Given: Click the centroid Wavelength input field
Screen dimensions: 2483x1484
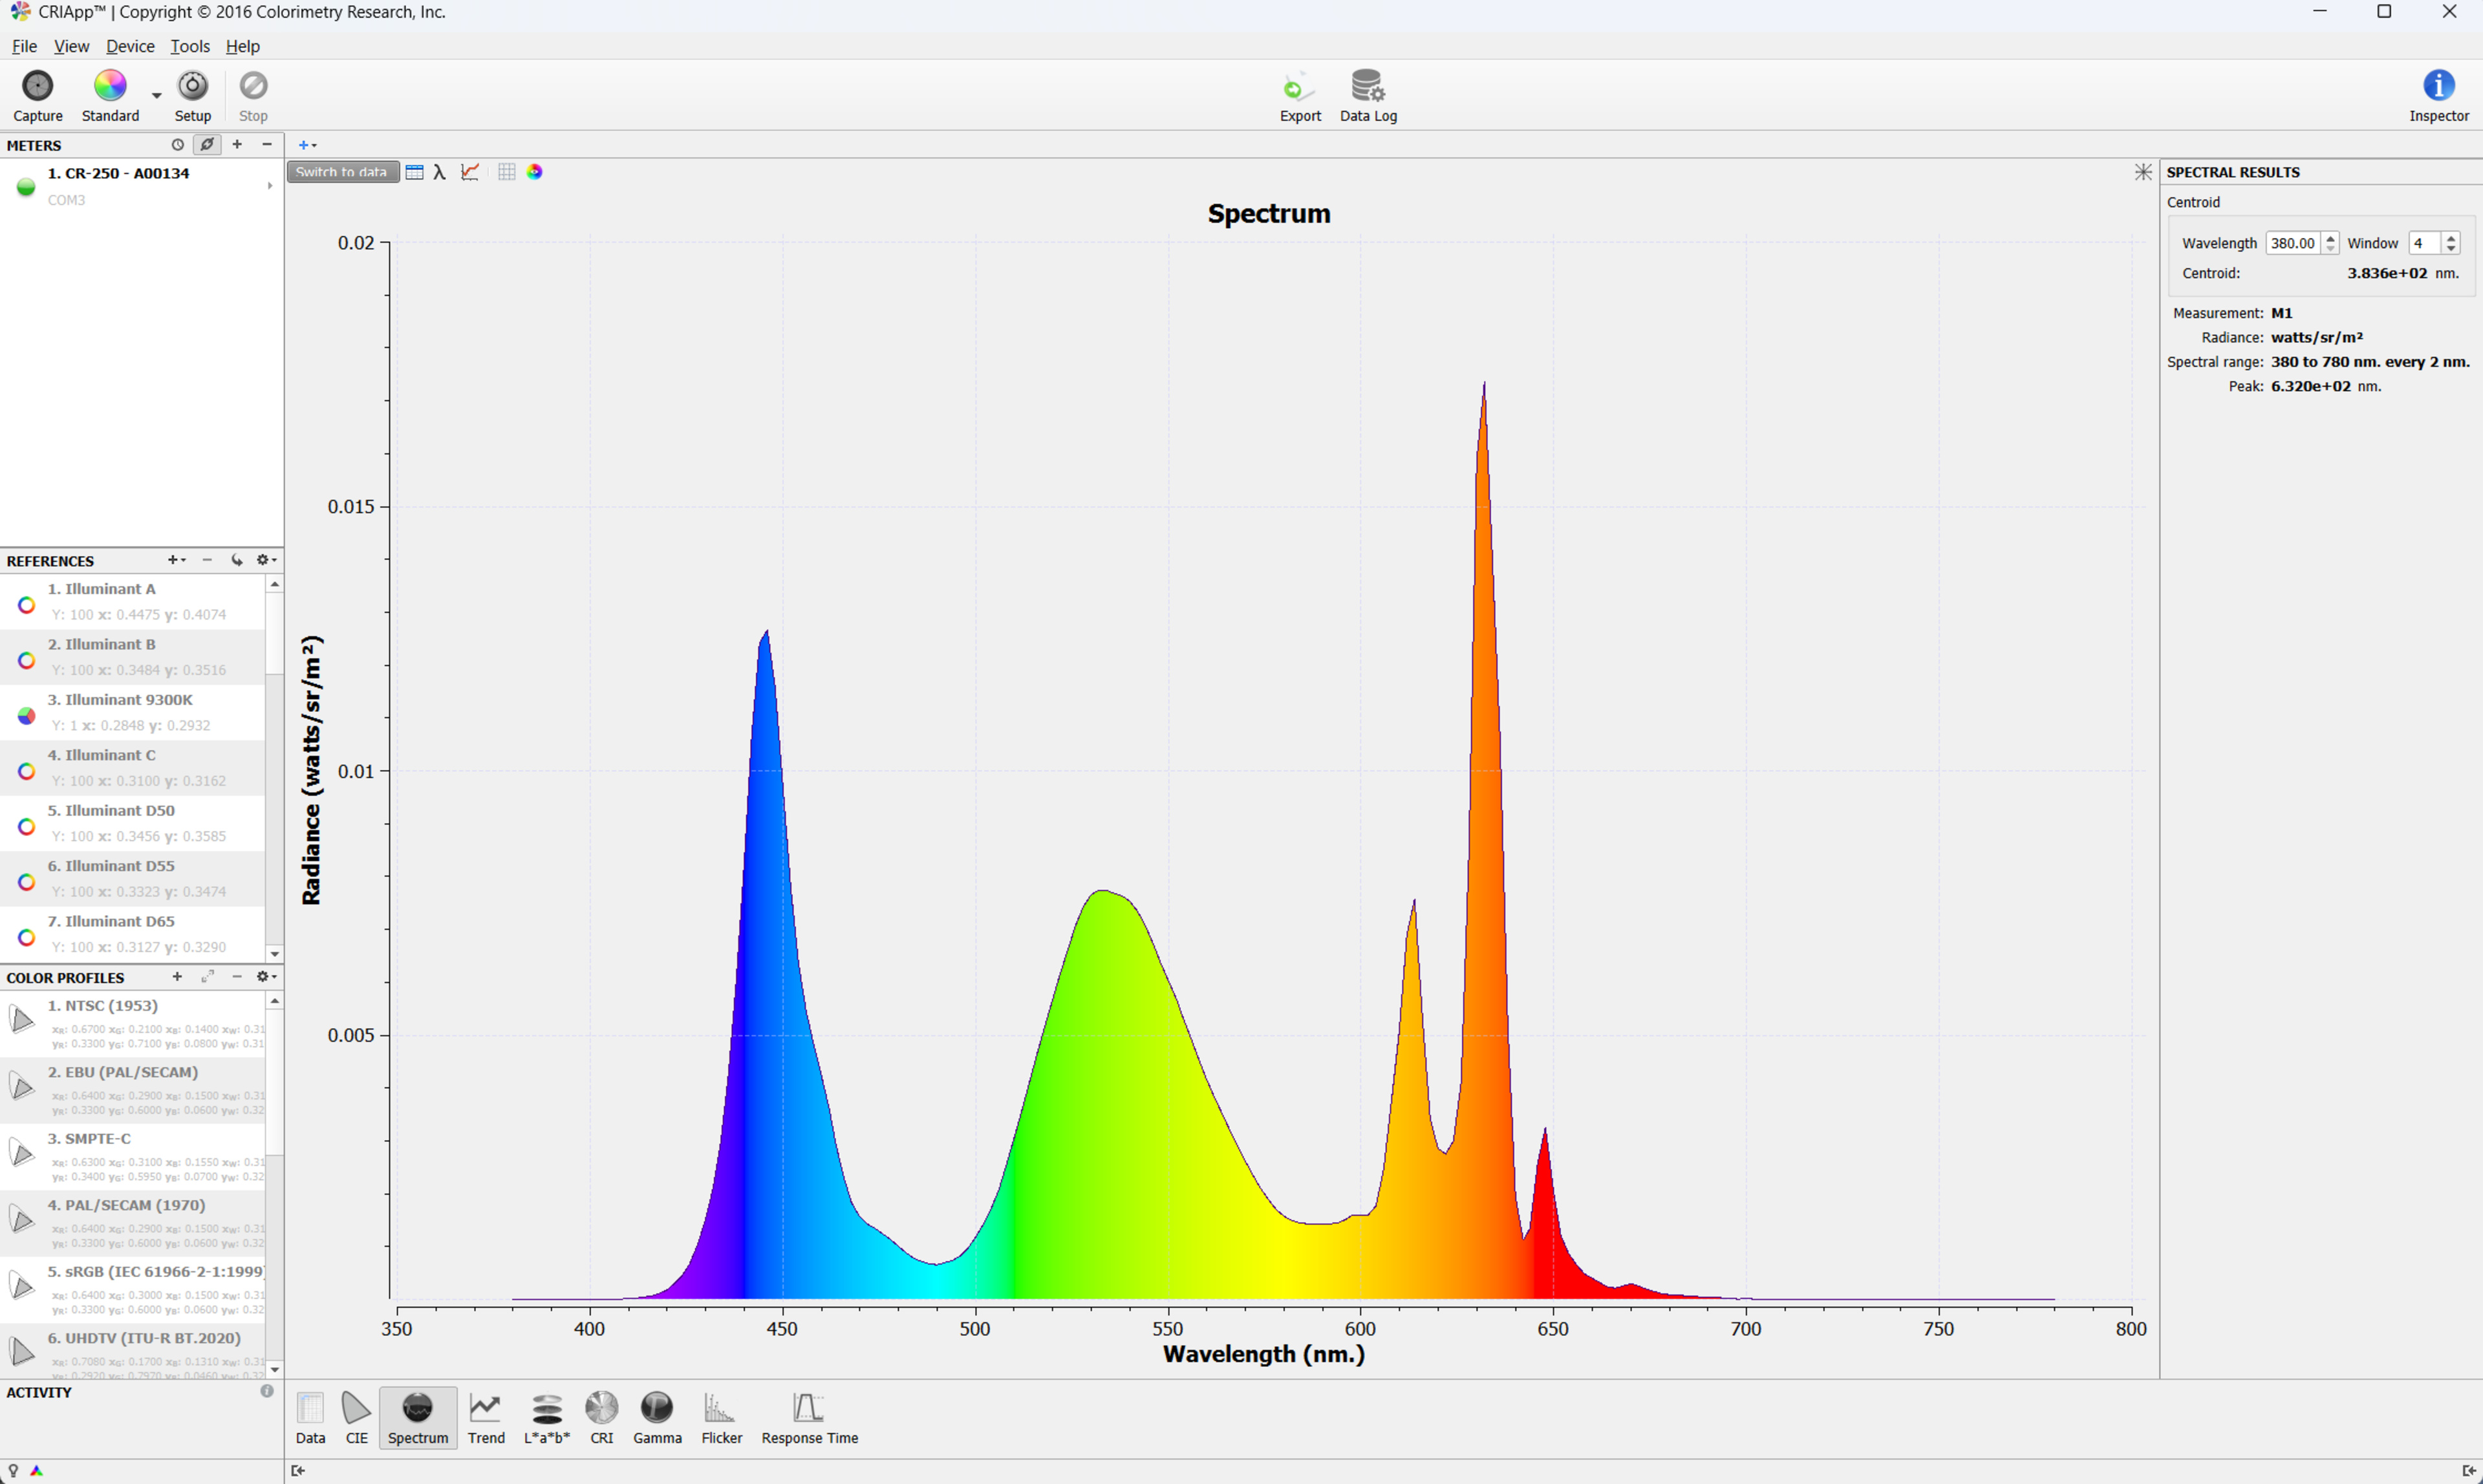Looking at the screenshot, I should (2291, 243).
